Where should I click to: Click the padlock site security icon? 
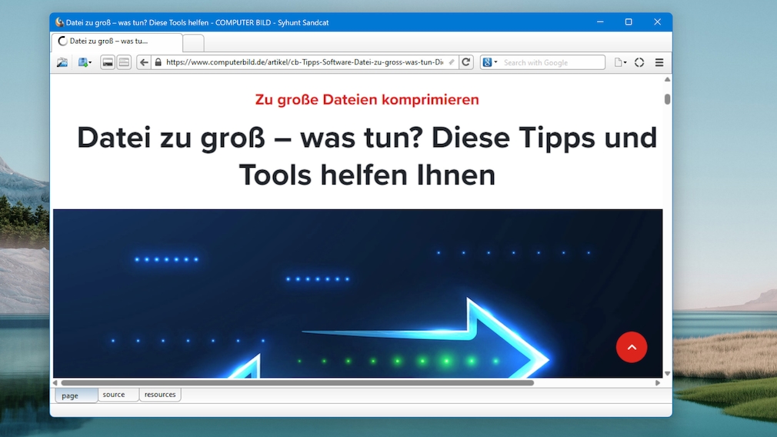tap(158, 62)
